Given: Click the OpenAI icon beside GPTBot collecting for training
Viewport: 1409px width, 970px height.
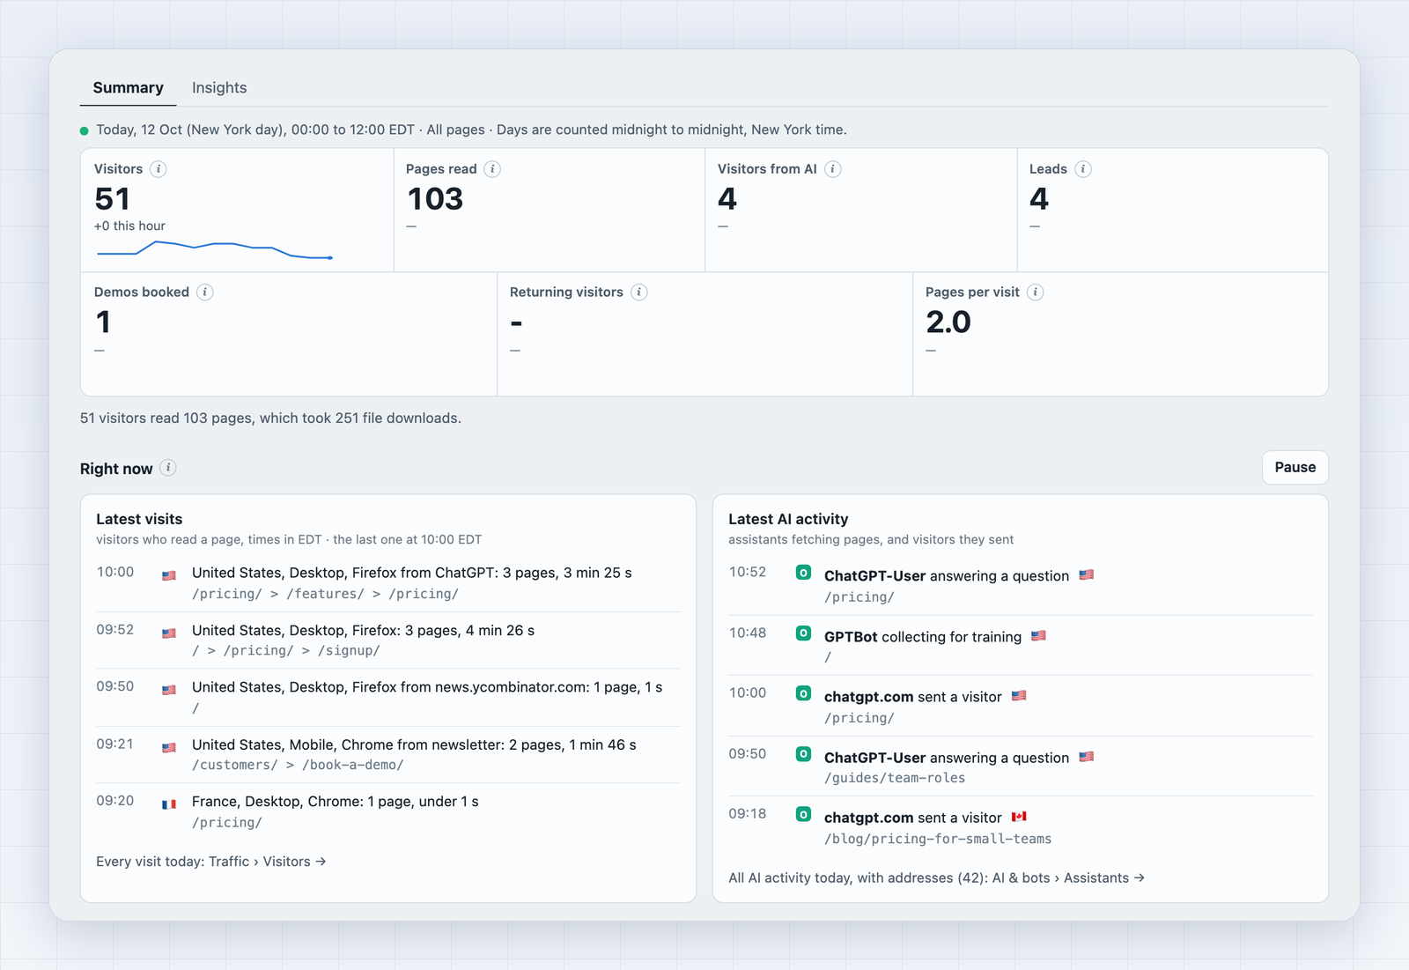Looking at the screenshot, I should (803, 633).
